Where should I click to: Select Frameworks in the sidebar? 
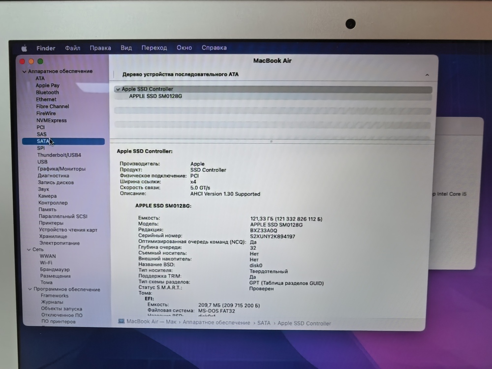tap(55, 296)
